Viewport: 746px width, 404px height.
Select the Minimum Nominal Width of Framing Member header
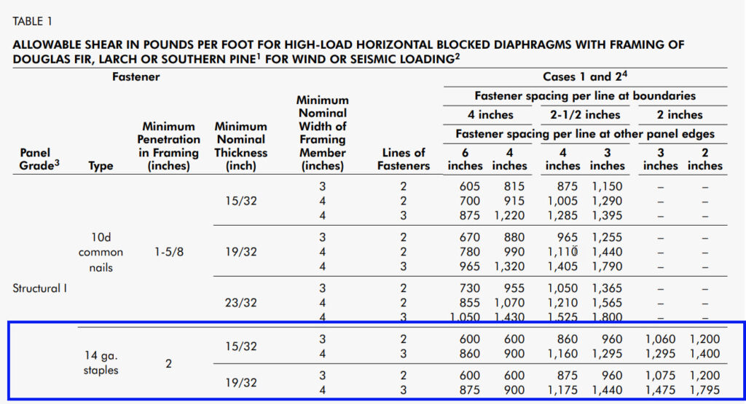click(x=323, y=133)
